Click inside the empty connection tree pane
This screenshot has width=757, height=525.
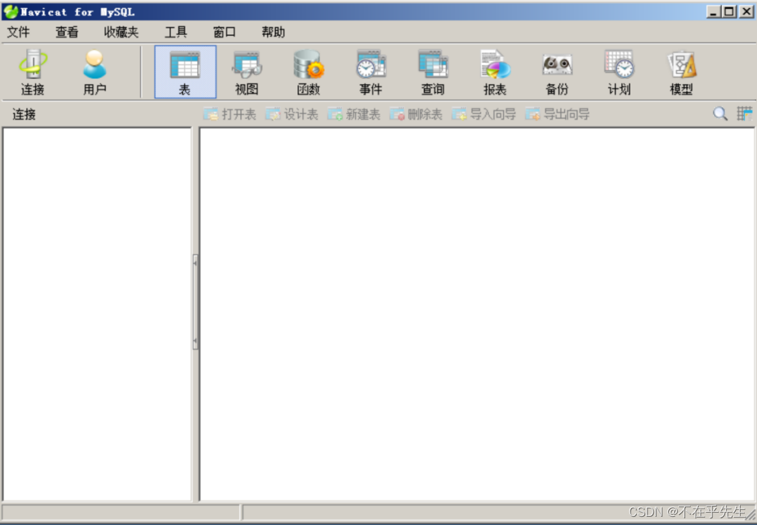pyautogui.click(x=97, y=314)
